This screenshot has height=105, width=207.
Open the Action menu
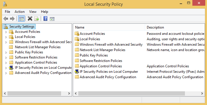click(19, 12)
